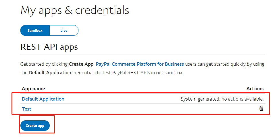Image resolution: width=277 pixels, height=138 pixels.
Task: Open the Default Application link in app list
Action: (x=43, y=99)
